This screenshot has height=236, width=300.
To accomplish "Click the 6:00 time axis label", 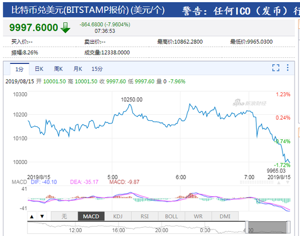I will (181, 177).
